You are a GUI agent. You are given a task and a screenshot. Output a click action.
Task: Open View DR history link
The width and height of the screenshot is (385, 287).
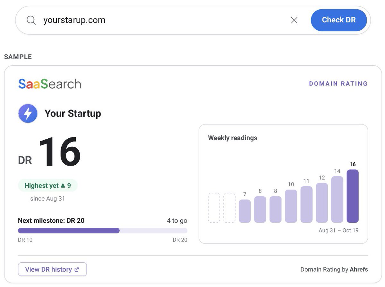52,269
